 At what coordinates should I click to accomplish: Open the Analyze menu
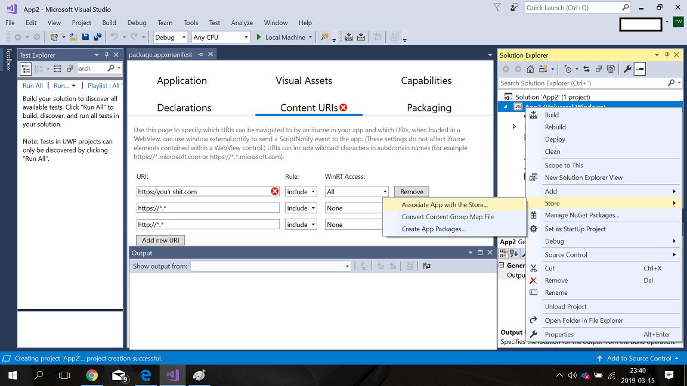tap(242, 23)
